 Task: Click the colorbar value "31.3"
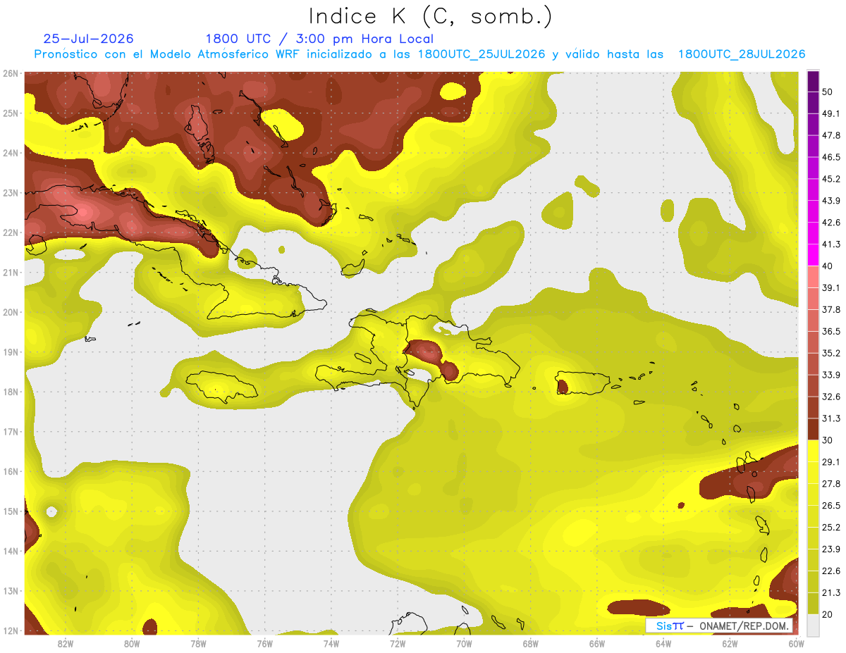[831, 418]
